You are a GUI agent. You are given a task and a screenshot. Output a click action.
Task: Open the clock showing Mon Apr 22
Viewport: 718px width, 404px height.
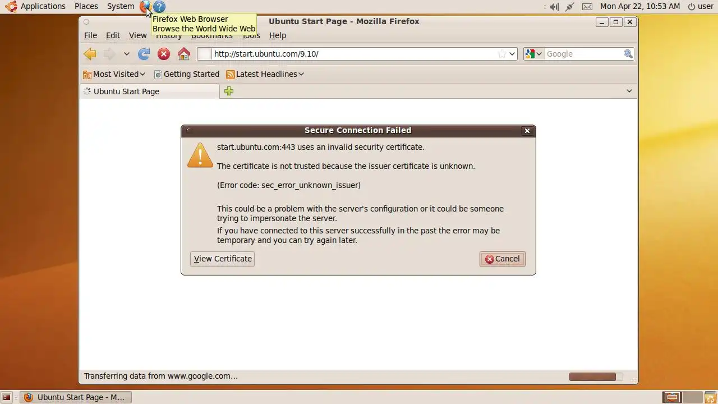(640, 6)
